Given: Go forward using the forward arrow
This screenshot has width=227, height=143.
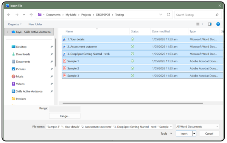Looking at the screenshot, I should tap(17, 15).
